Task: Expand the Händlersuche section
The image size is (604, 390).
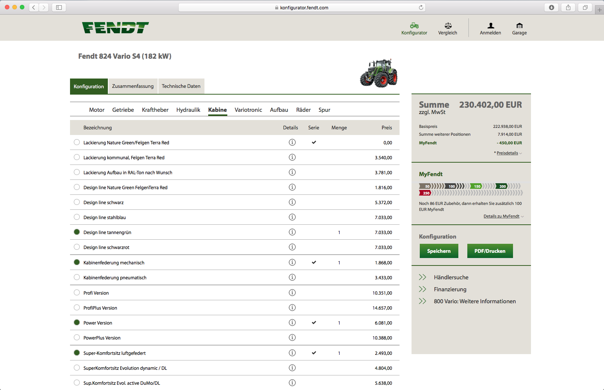Action: 451,277
